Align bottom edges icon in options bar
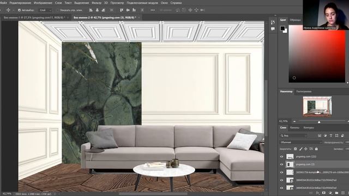 click(x=134, y=10)
